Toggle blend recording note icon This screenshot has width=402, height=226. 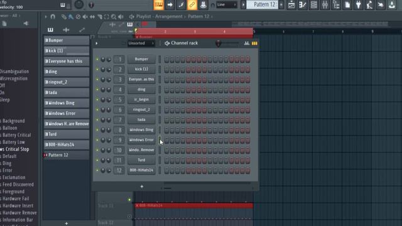(x=181, y=4)
